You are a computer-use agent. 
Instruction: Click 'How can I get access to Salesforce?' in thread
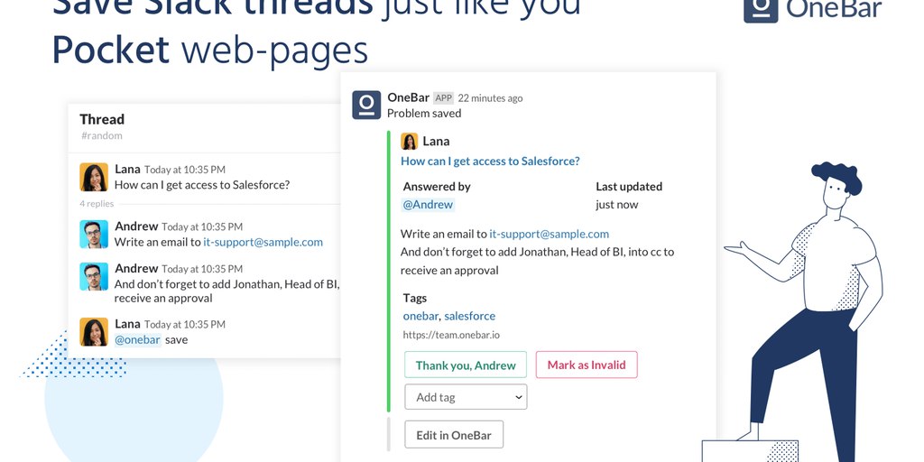(202, 184)
